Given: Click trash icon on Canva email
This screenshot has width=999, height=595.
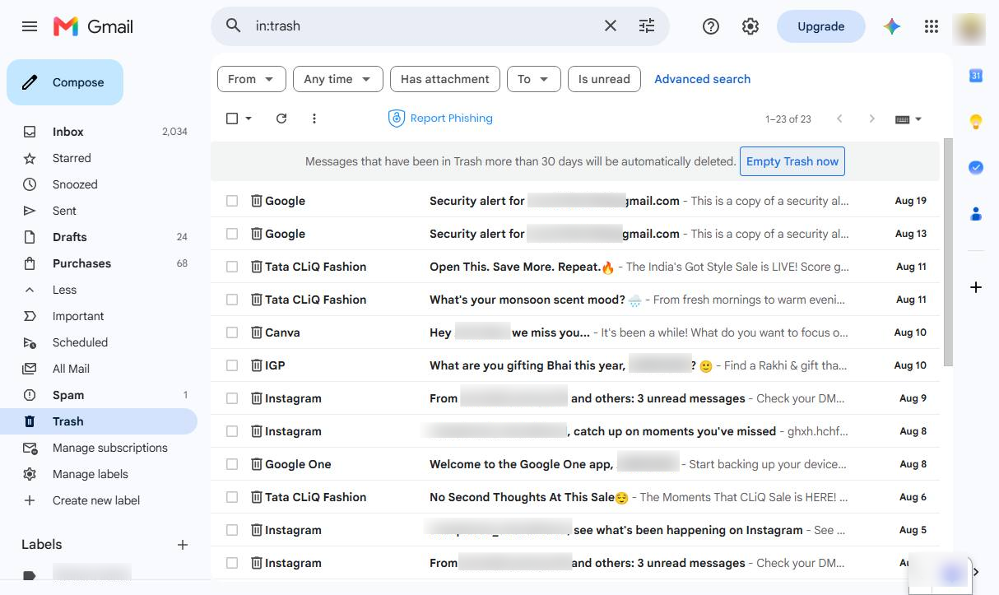Looking at the screenshot, I should 256,332.
